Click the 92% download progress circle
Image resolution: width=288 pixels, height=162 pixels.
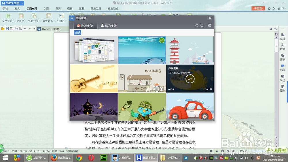[190, 79]
